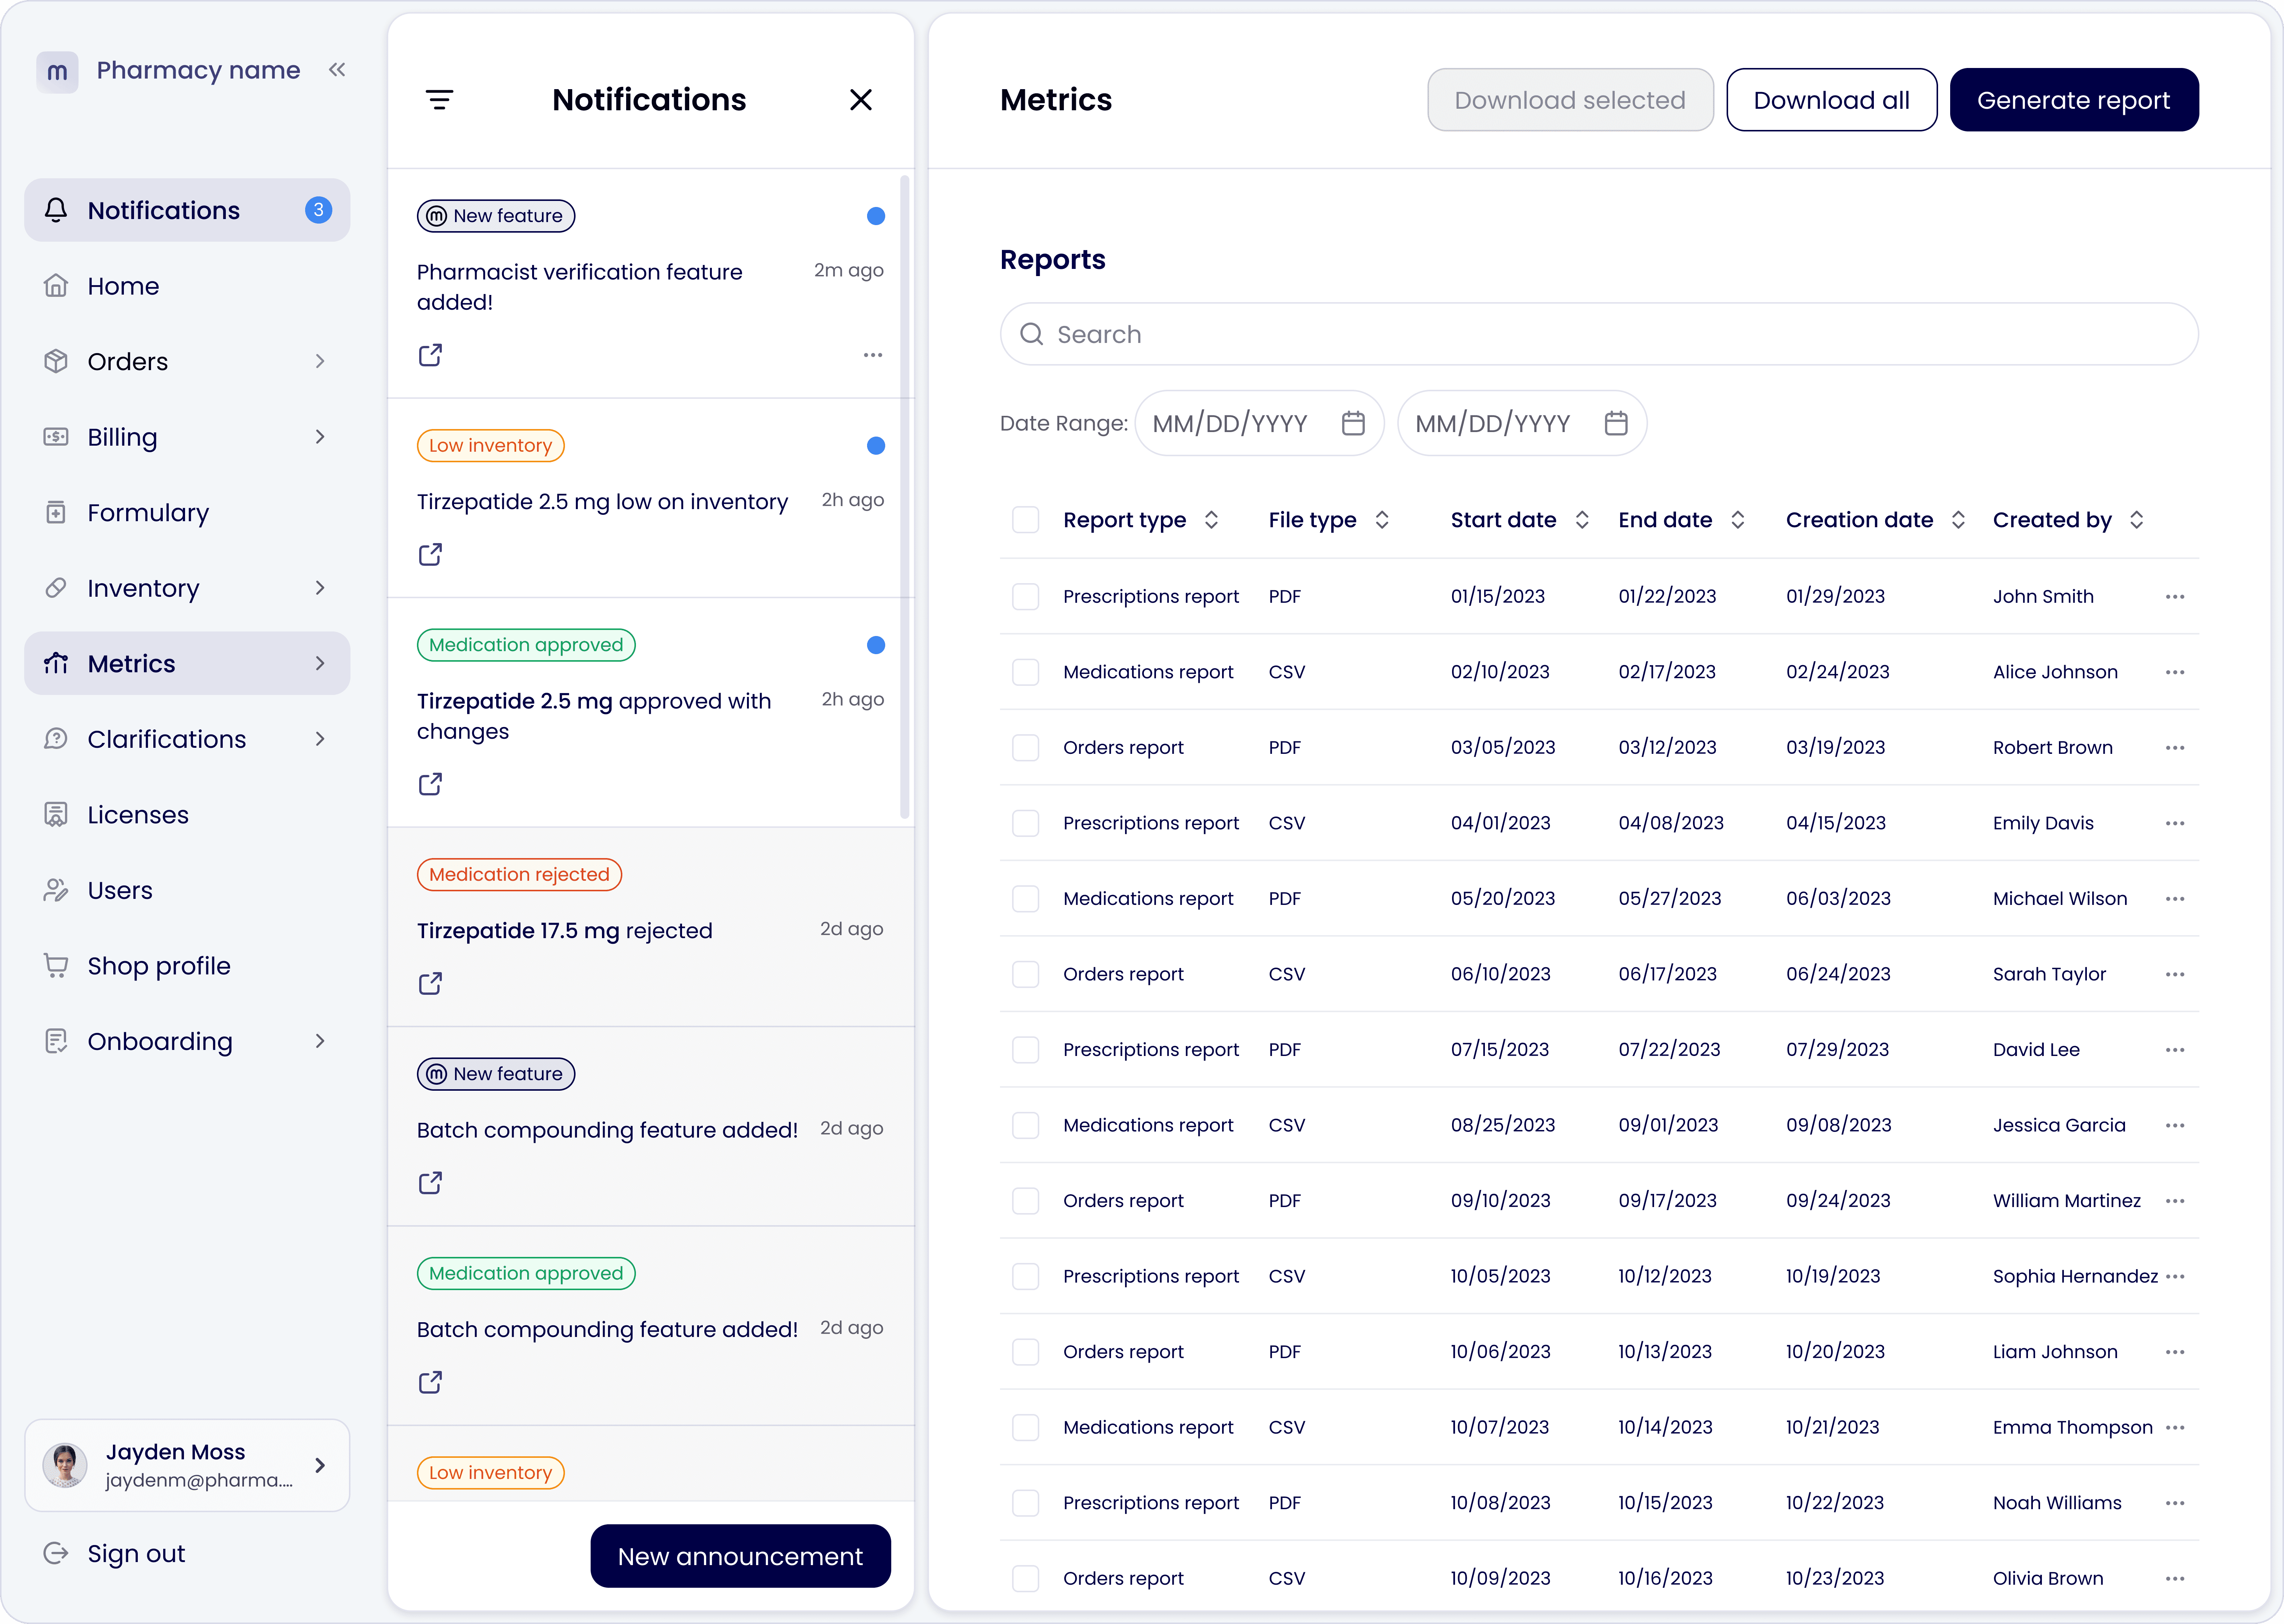Click the Generate report button
2284x1624 pixels.
(2074, 100)
